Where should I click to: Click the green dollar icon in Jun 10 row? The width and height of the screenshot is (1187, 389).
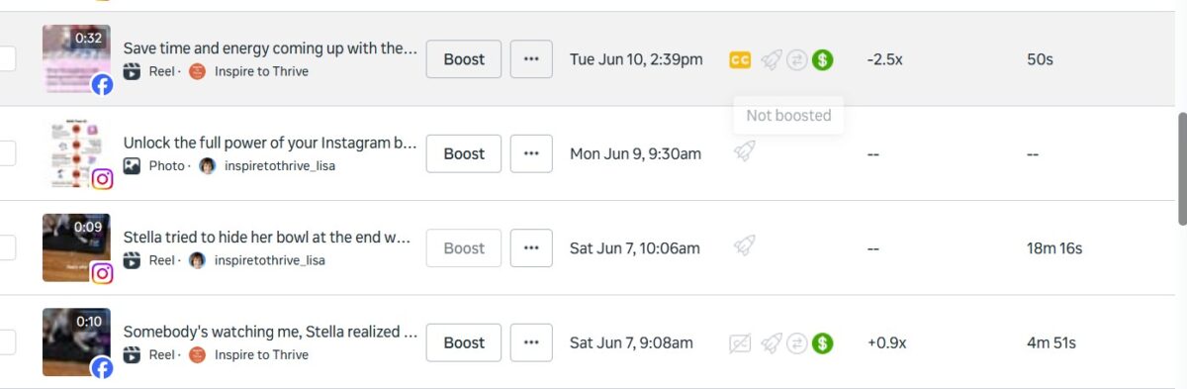click(822, 59)
